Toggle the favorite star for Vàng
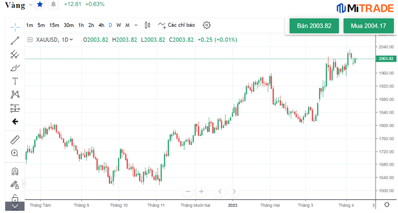The image size is (398, 213). pos(40,5)
